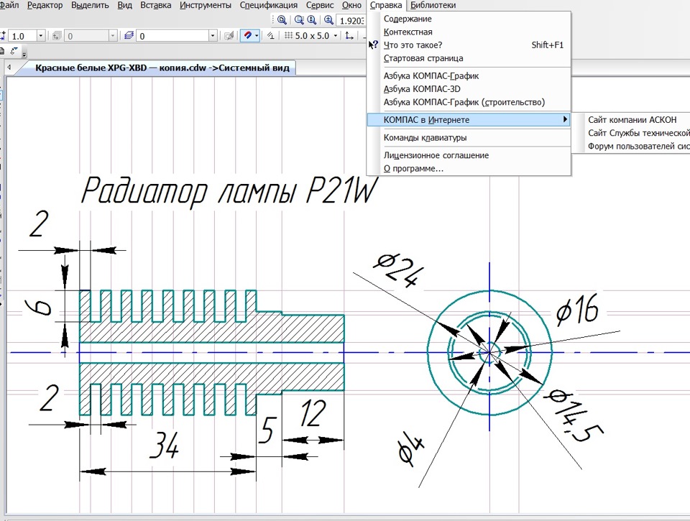Open the Окно menu

pyautogui.click(x=351, y=5)
